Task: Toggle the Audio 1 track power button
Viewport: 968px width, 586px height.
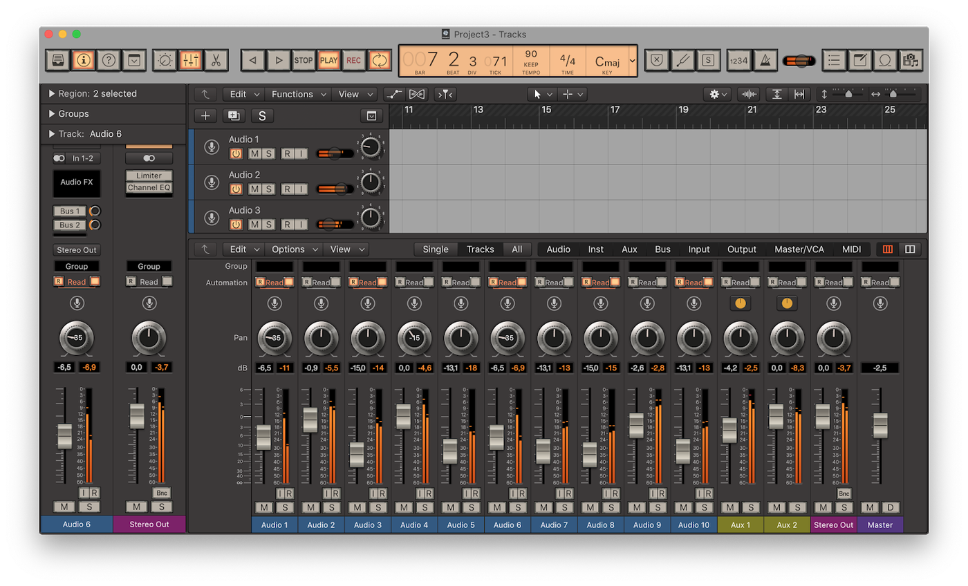Action: 236,153
